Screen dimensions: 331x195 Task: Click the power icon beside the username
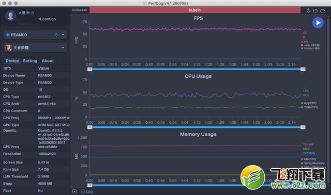click(32, 13)
